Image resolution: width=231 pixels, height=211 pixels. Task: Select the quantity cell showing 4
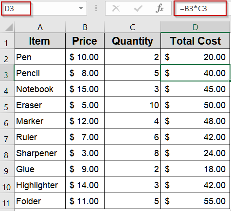click(132, 121)
